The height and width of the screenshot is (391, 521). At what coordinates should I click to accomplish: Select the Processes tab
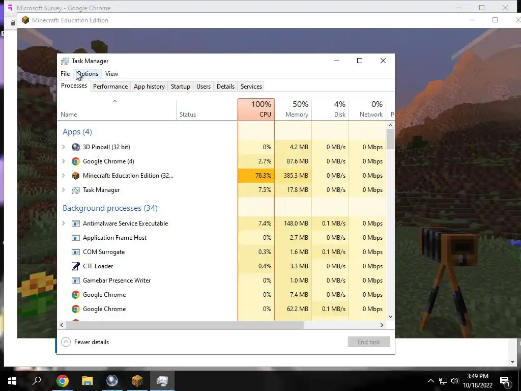74,86
